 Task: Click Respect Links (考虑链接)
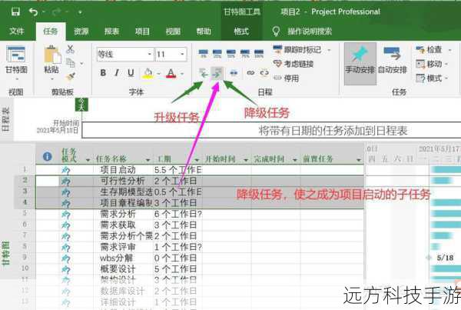pos(294,64)
